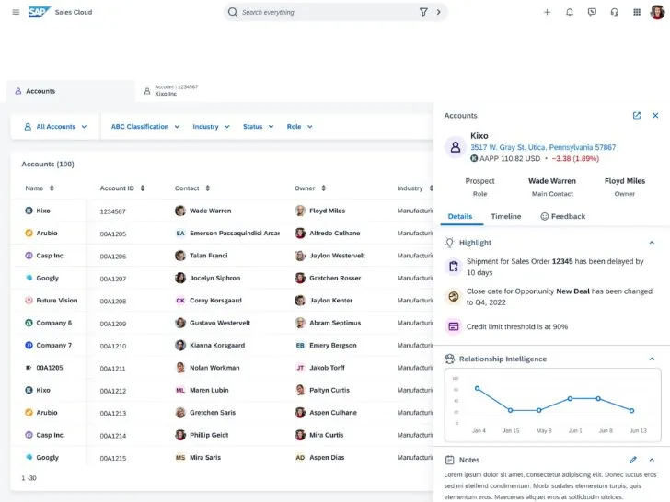
Task: Click the plus create icon in header
Action: [x=547, y=12]
